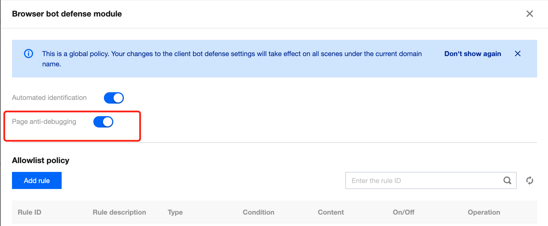Click the Type column header
The width and height of the screenshot is (548, 226).
(x=175, y=212)
